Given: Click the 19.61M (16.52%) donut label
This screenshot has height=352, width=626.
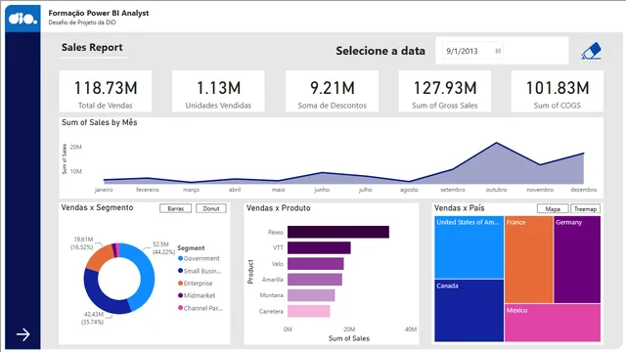Looking at the screenshot, I should pyautogui.click(x=82, y=243).
